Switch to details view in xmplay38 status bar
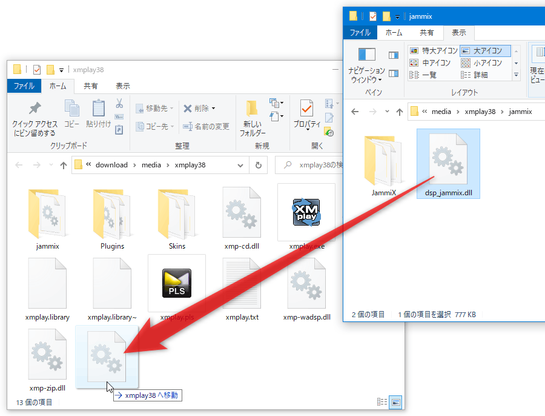545x416 pixels. [382, 402]
